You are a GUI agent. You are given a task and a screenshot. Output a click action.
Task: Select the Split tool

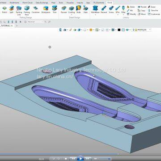(x=12, y=9)
